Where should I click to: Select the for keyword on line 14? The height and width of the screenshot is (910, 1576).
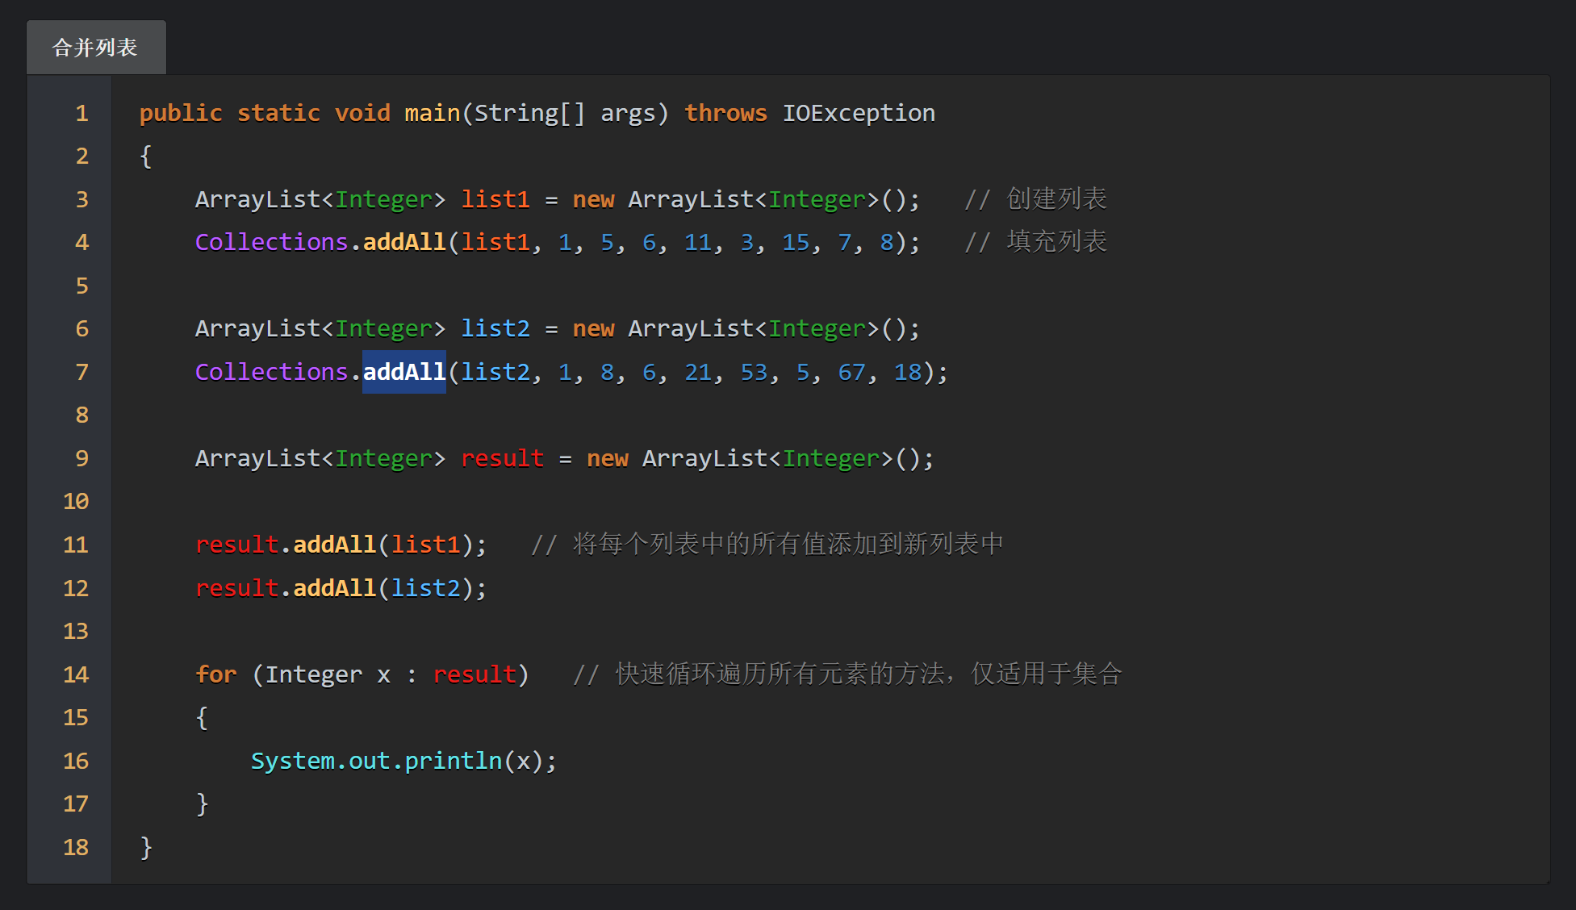click(215, 674)
